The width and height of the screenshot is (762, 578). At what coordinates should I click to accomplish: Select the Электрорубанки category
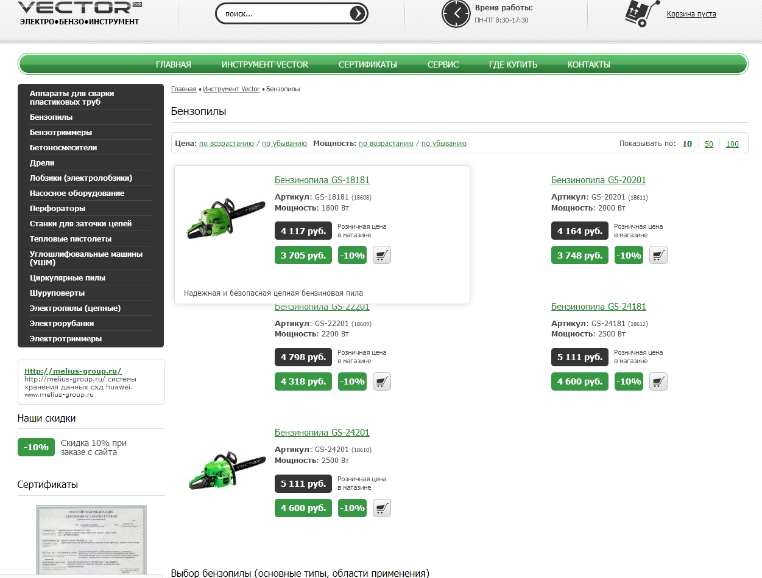62,323
